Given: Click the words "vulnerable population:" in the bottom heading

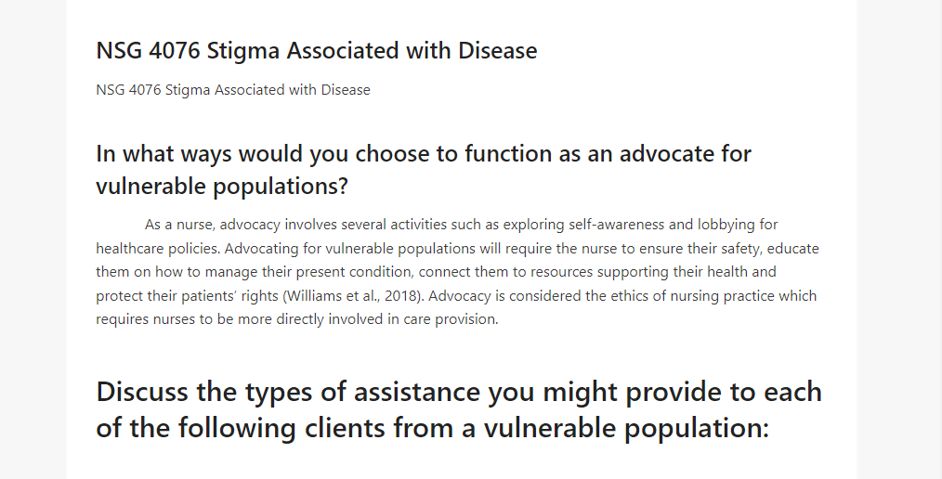Looking at the screenshot, I should pos(626,429).
